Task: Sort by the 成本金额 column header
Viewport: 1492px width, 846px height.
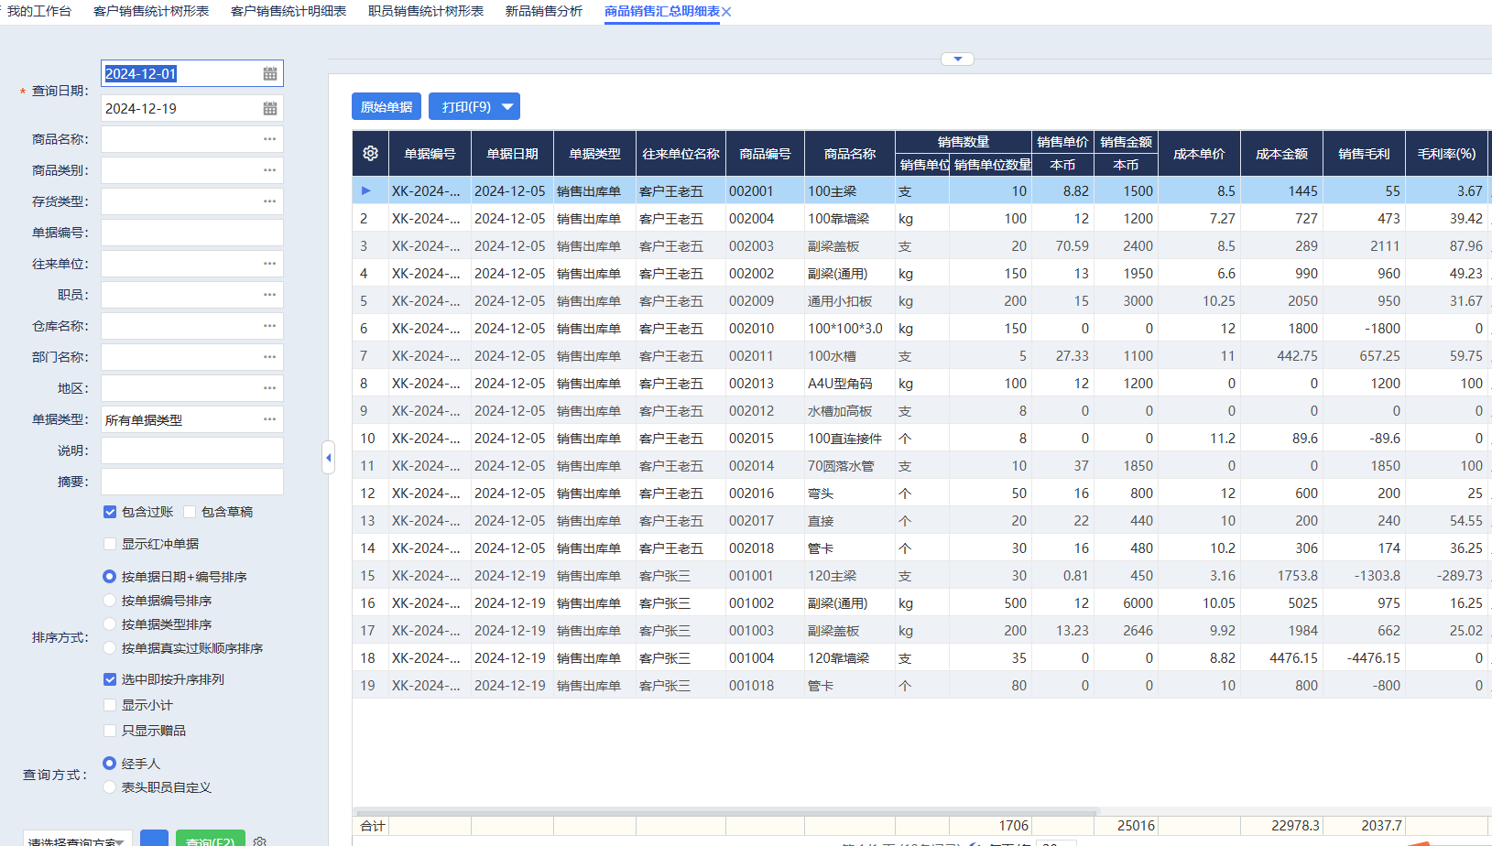Action: pos(1282,154)
